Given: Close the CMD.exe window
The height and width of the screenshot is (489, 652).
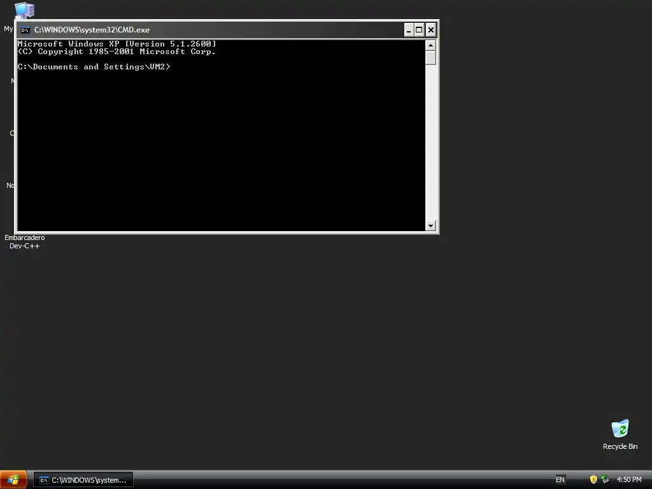Looking at the screenshot, I should pyautogui.click(x=431, y=30).
